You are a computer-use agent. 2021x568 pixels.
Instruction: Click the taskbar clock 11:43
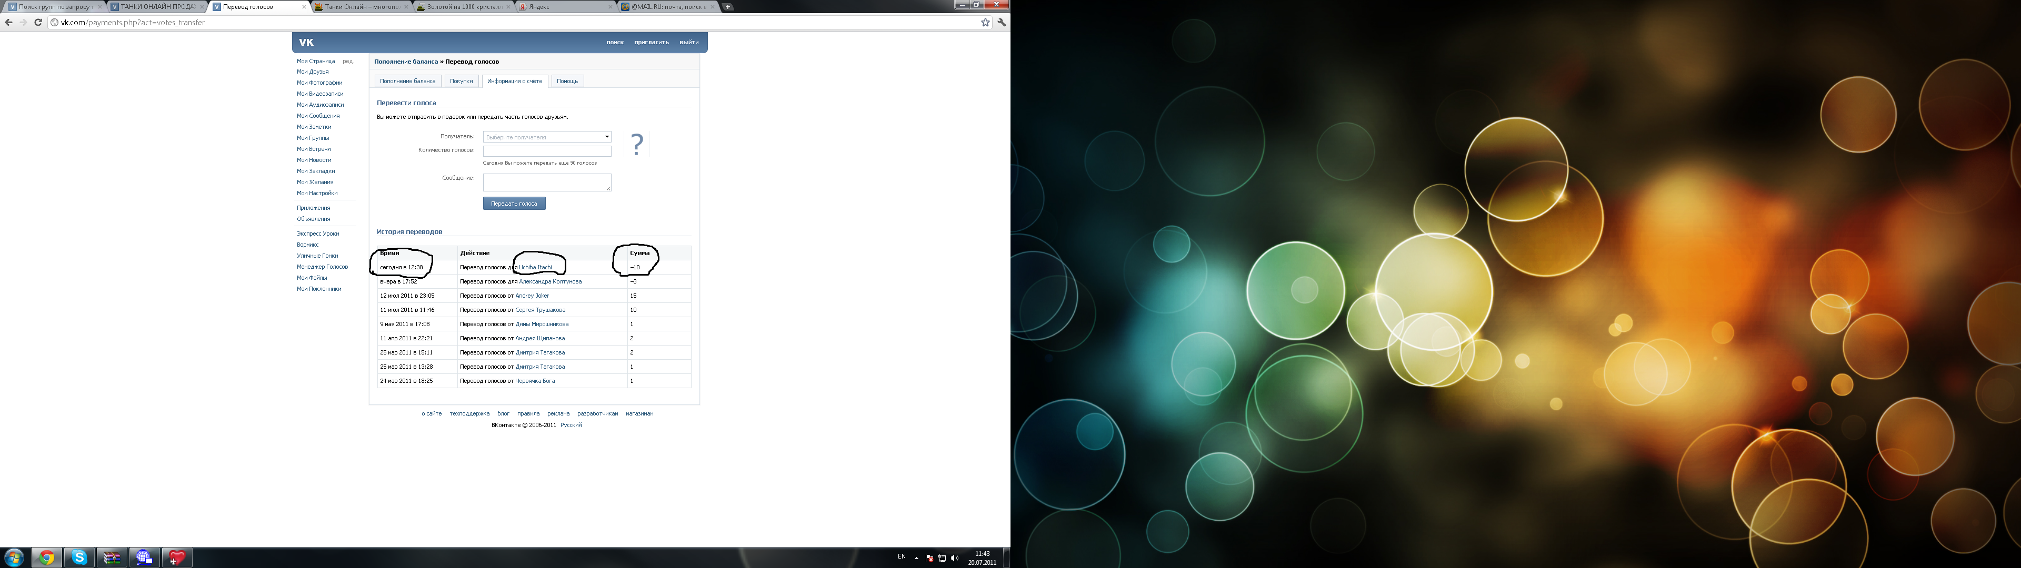pos(982,558)
